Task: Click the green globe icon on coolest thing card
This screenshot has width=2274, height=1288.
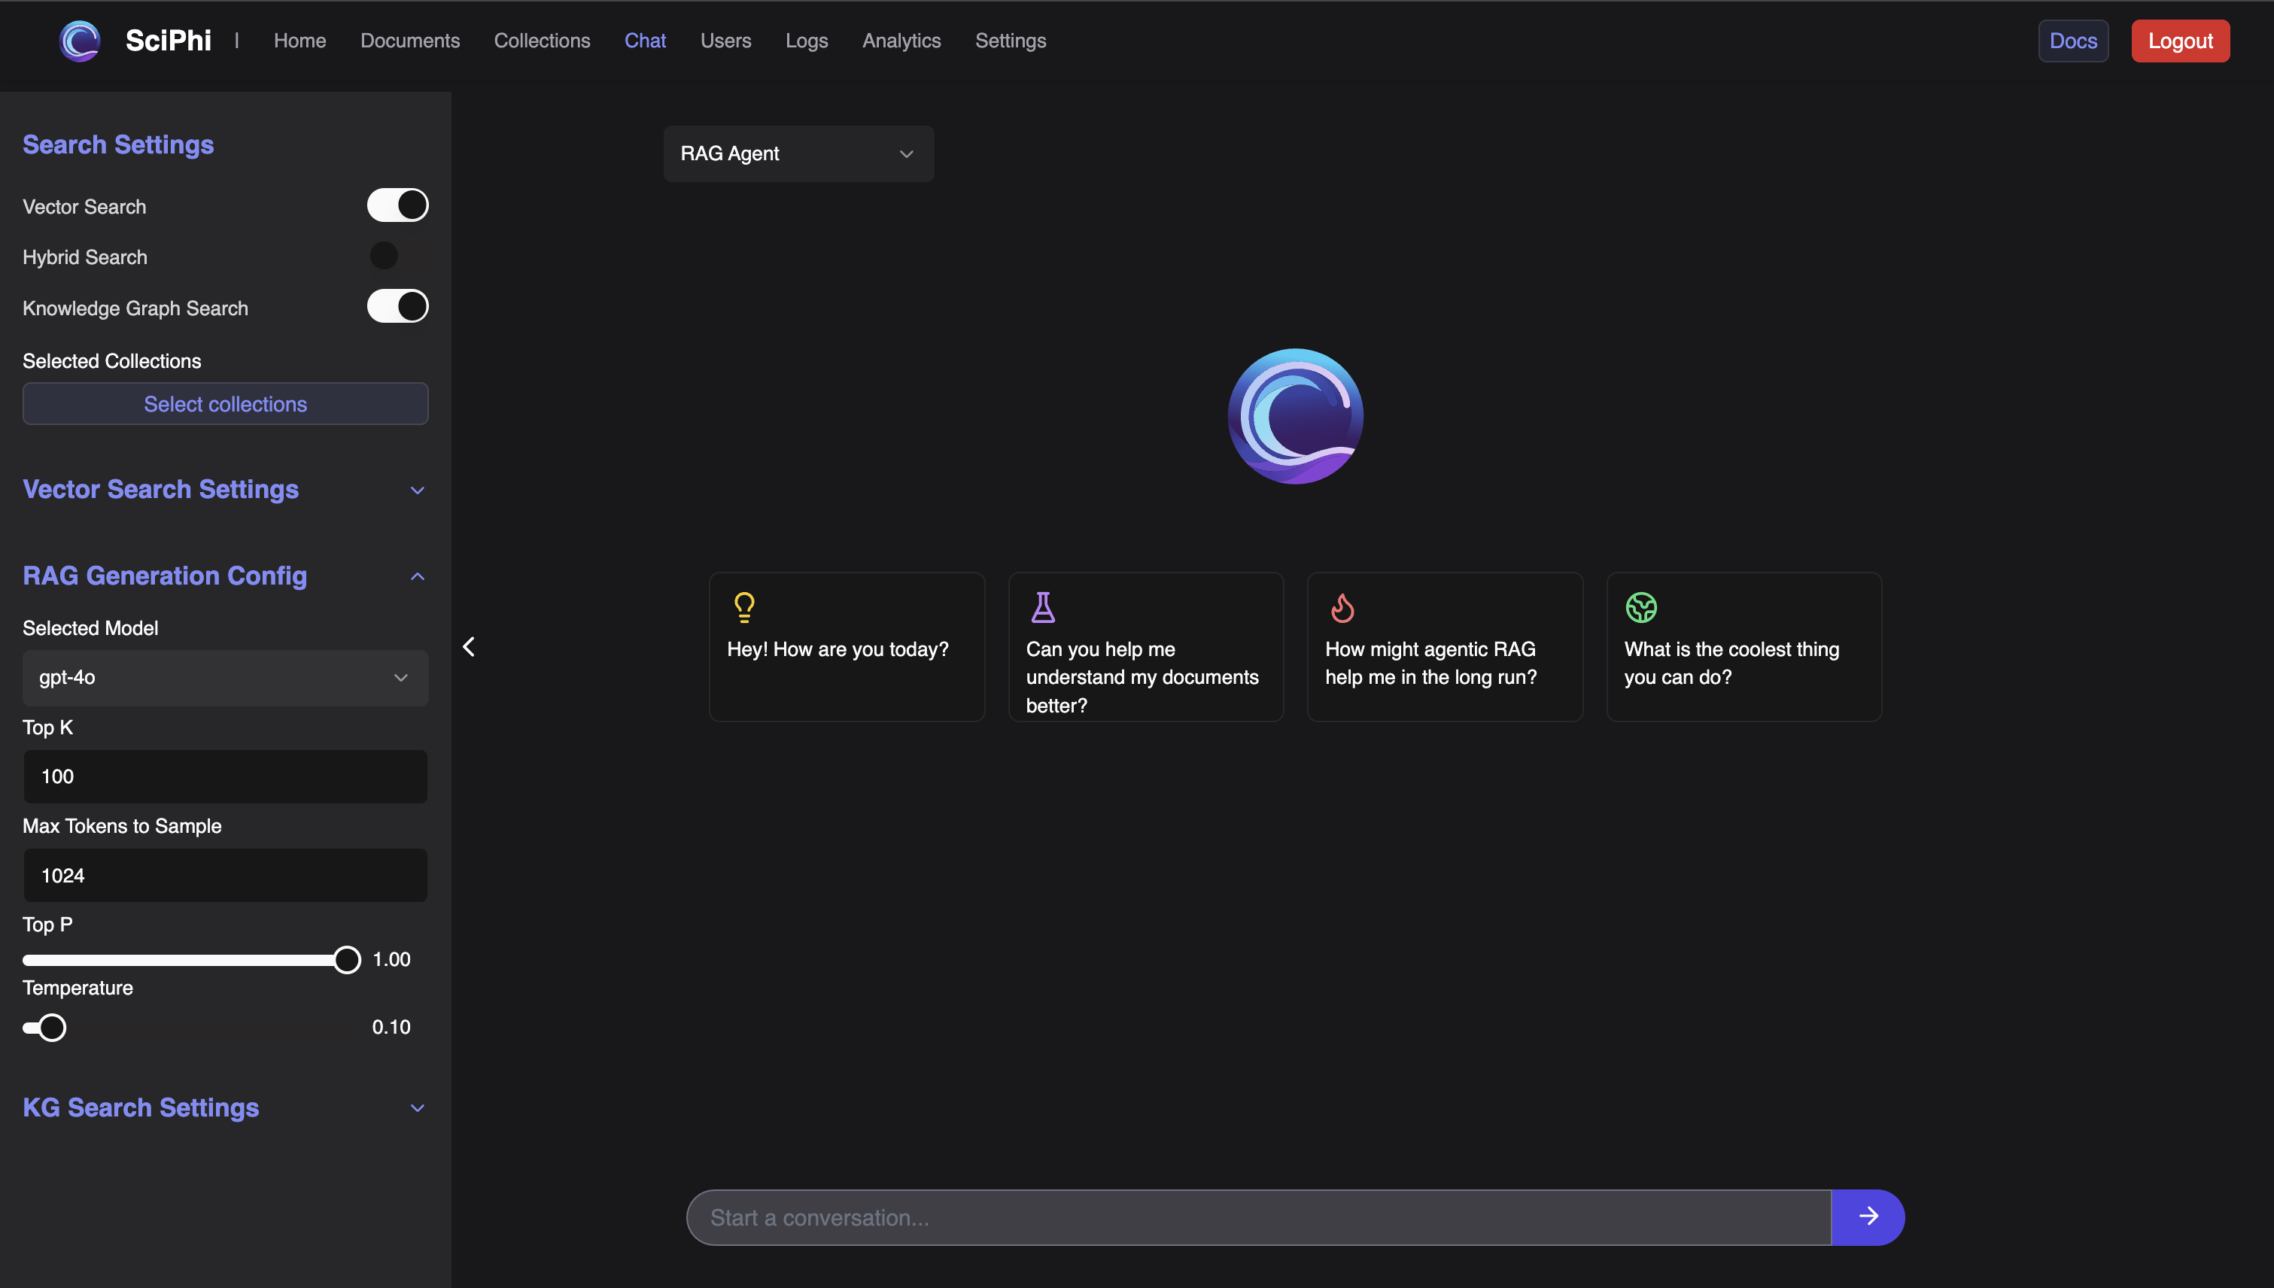Action: coord(1641,607)
